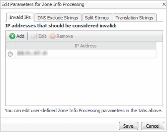This screenshot has width=167, height=132.
Task: Click the blank header cell above the radio column
Action: pos(10,46)
